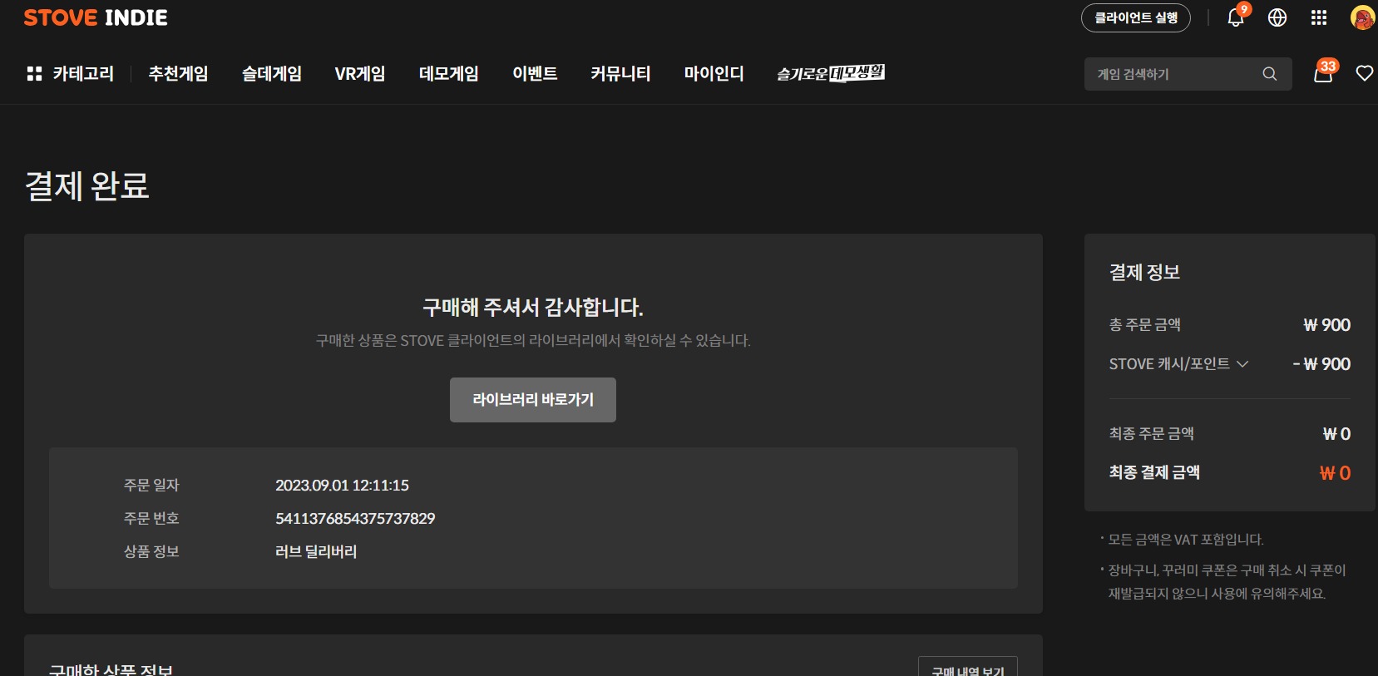Open the notifications bell icon
Screen dimensions: 1378x676
(1235, 17)
